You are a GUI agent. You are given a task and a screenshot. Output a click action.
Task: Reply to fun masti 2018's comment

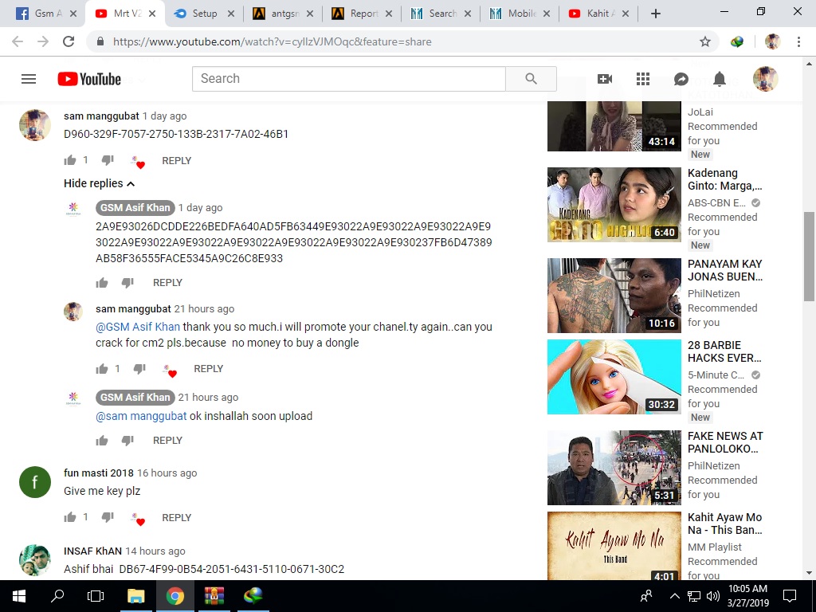point(176,518)
